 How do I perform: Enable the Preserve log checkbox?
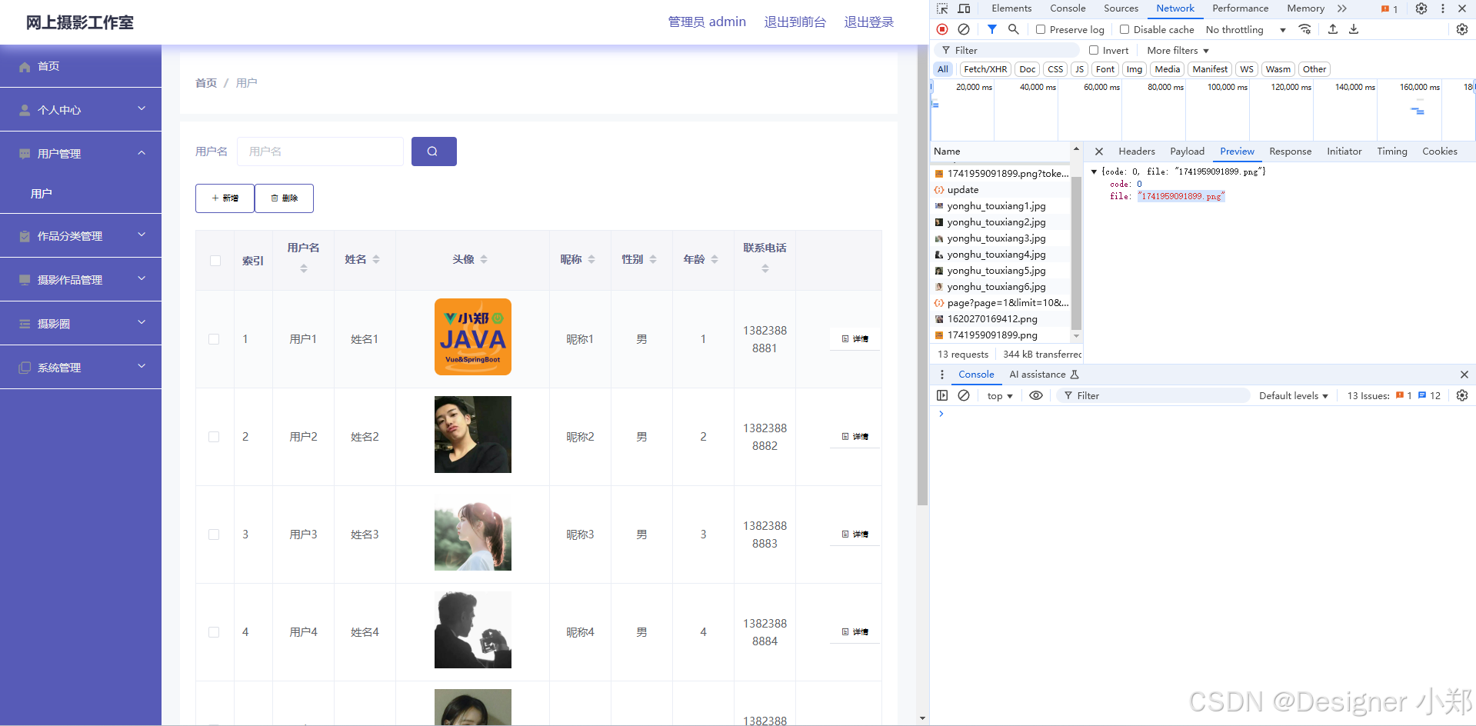[1040, 29]
